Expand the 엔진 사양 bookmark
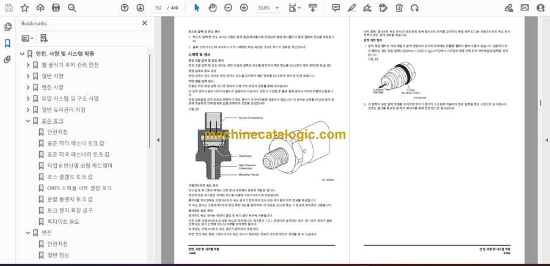Screen dimensions: 550x266 [28, 87]
